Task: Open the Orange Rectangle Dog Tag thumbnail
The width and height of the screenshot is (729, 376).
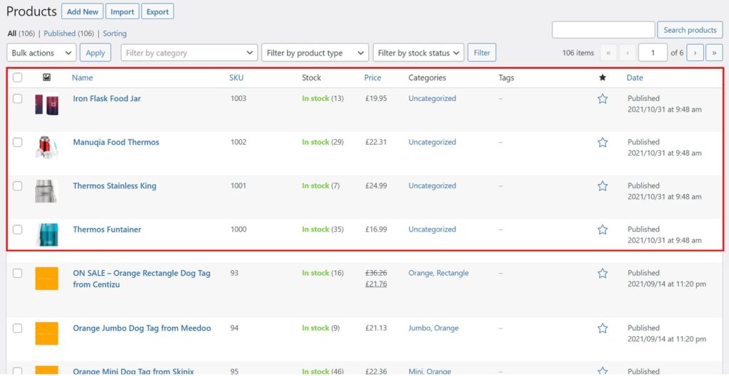Action: pyautogui.click(x=46, y=279)
